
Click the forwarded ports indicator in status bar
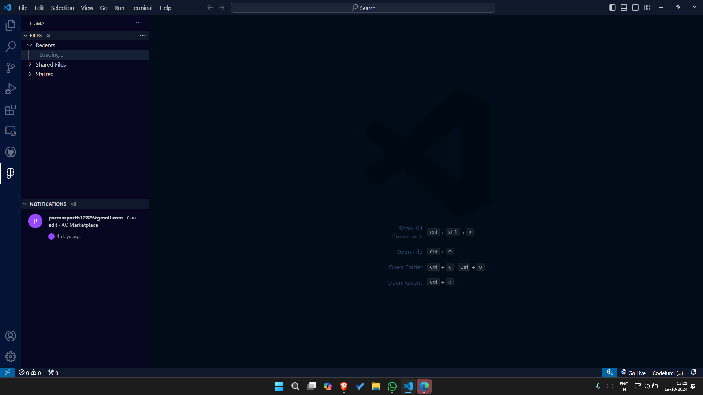[x=53, y=373]
